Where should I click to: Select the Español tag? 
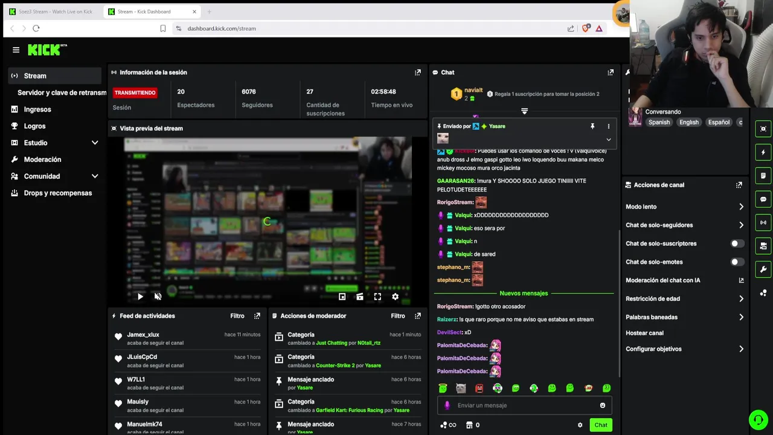coord(719,123)
